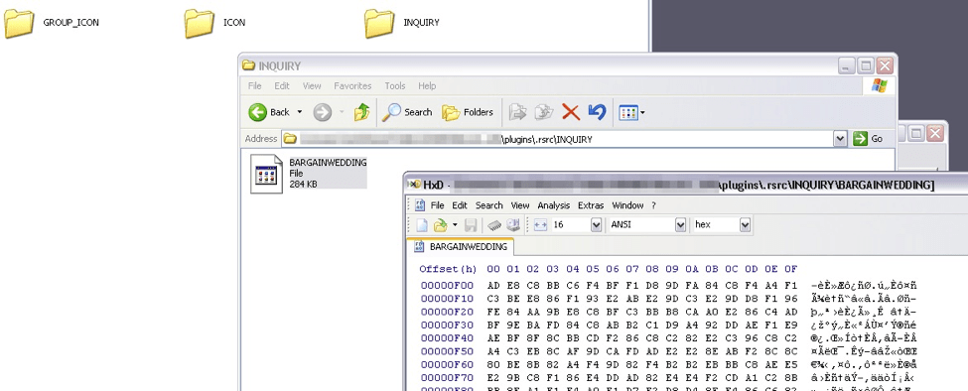The width and height of the screenshot is (968, 391).
Task: Click the Explorer address bar path
Action: (558, 139)
